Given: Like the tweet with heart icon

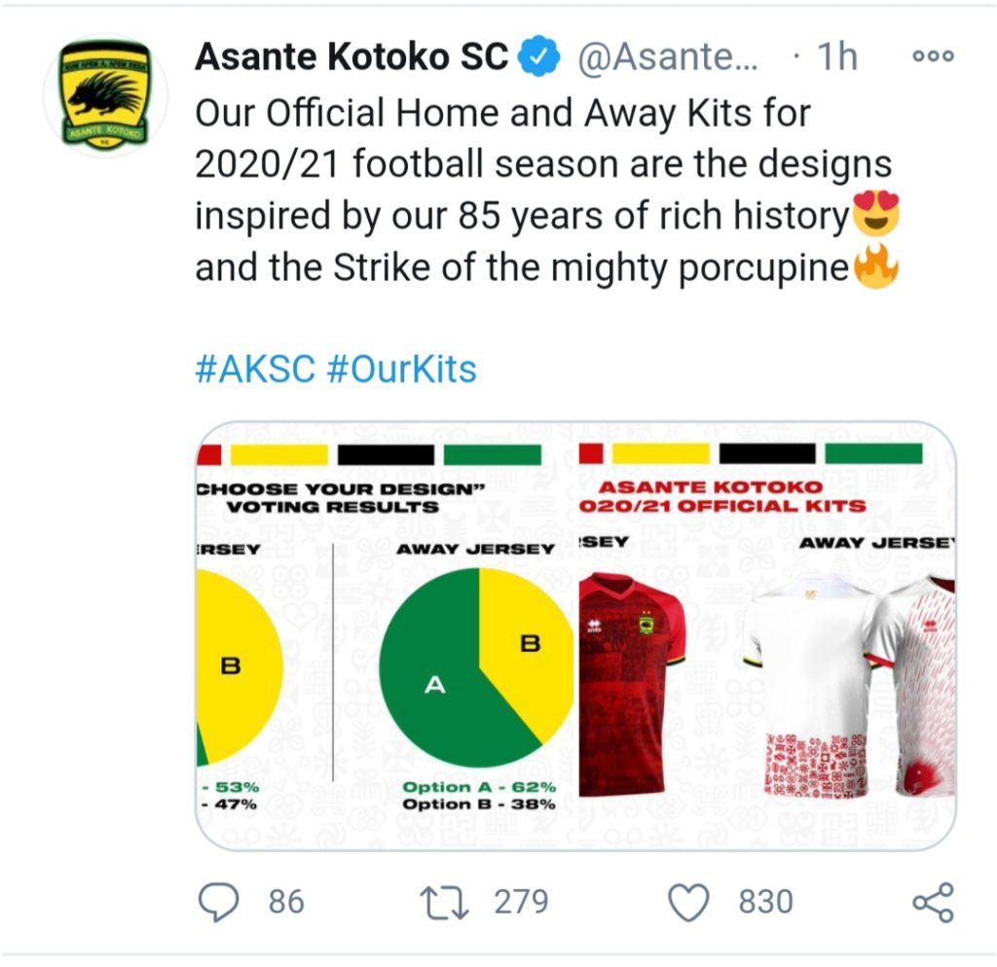Looking at the screenshot, I should coord(692,902).
